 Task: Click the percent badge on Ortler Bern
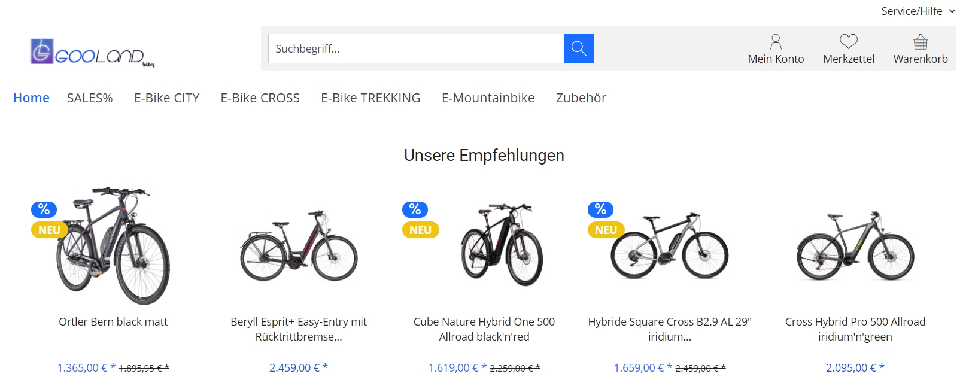pyautogui.click(x=44, y=209)
